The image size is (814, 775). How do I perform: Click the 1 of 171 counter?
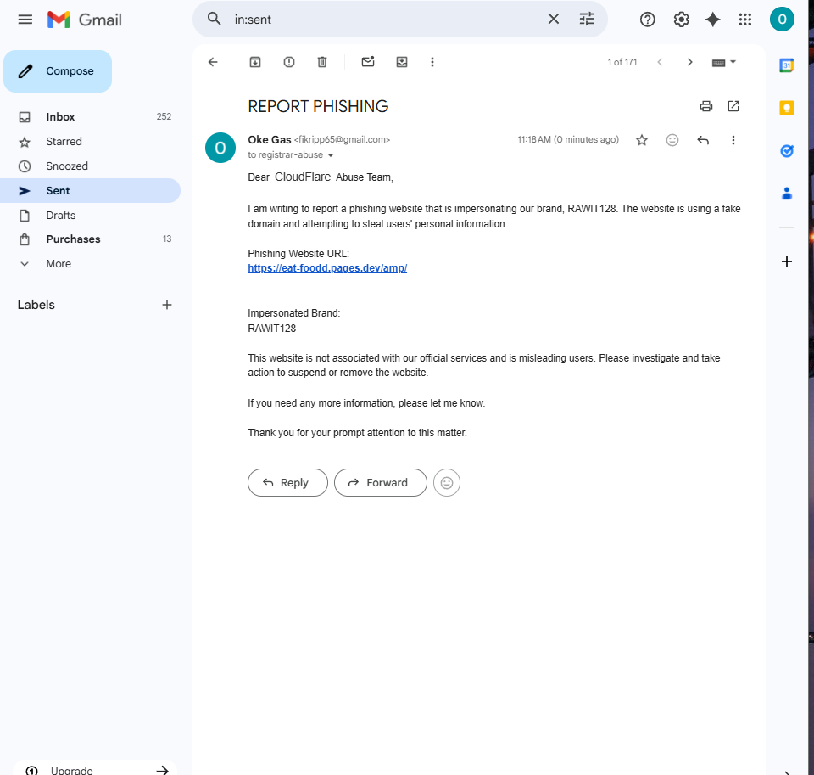622,62
